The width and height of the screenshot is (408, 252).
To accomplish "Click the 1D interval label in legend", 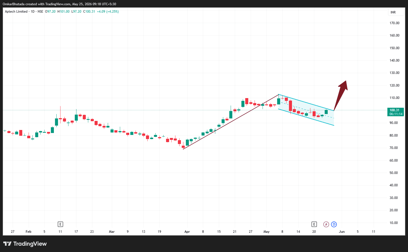I will [x=33, y=12].
